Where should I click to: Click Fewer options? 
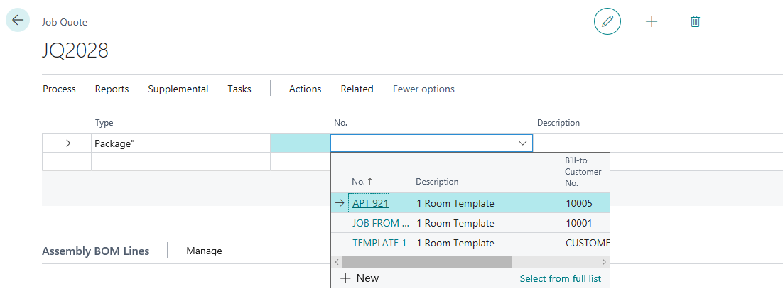(423, 89)
